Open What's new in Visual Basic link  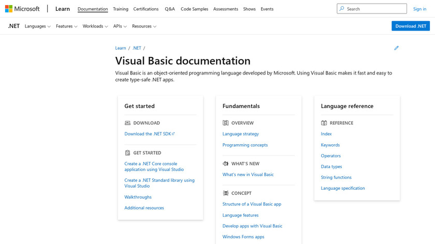pos(248,175)
